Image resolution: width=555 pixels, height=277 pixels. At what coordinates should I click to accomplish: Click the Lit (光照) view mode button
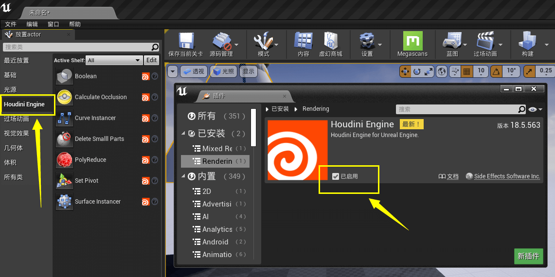[224, 71]
